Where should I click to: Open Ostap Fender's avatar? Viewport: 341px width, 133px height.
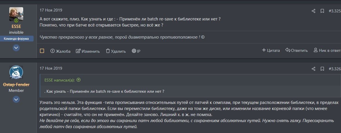coord(16,73)
